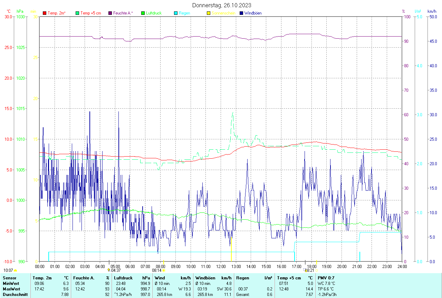Select the 'Windböen' legend label
Screen dimensions: 442x298
coord(253,13)
